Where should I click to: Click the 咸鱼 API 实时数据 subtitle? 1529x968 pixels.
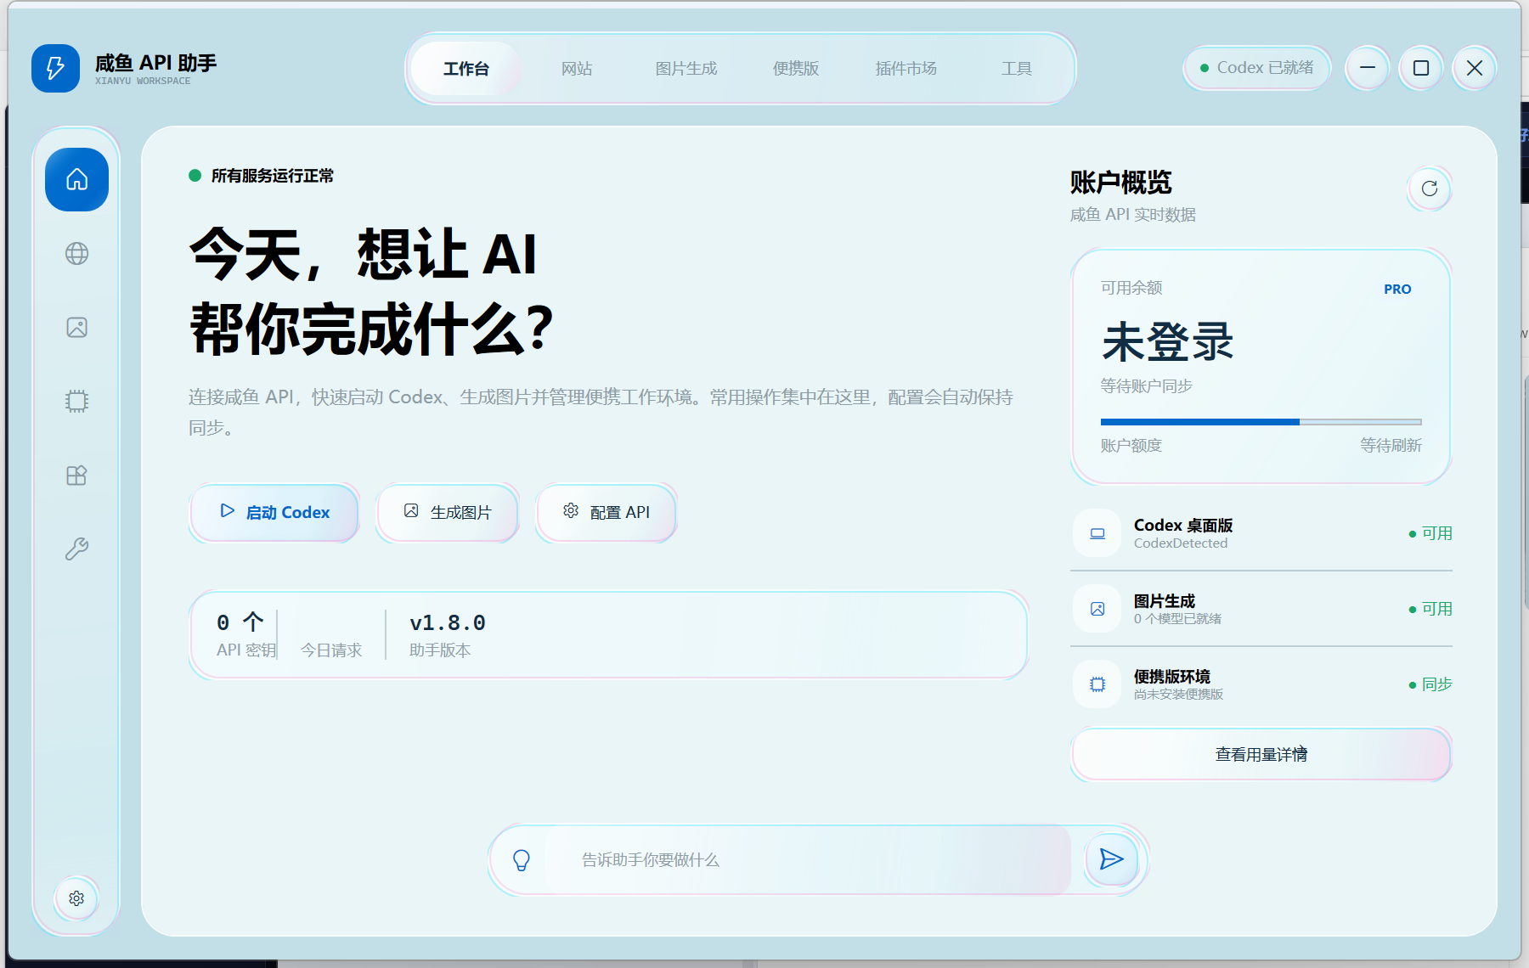click(1133, 215)
